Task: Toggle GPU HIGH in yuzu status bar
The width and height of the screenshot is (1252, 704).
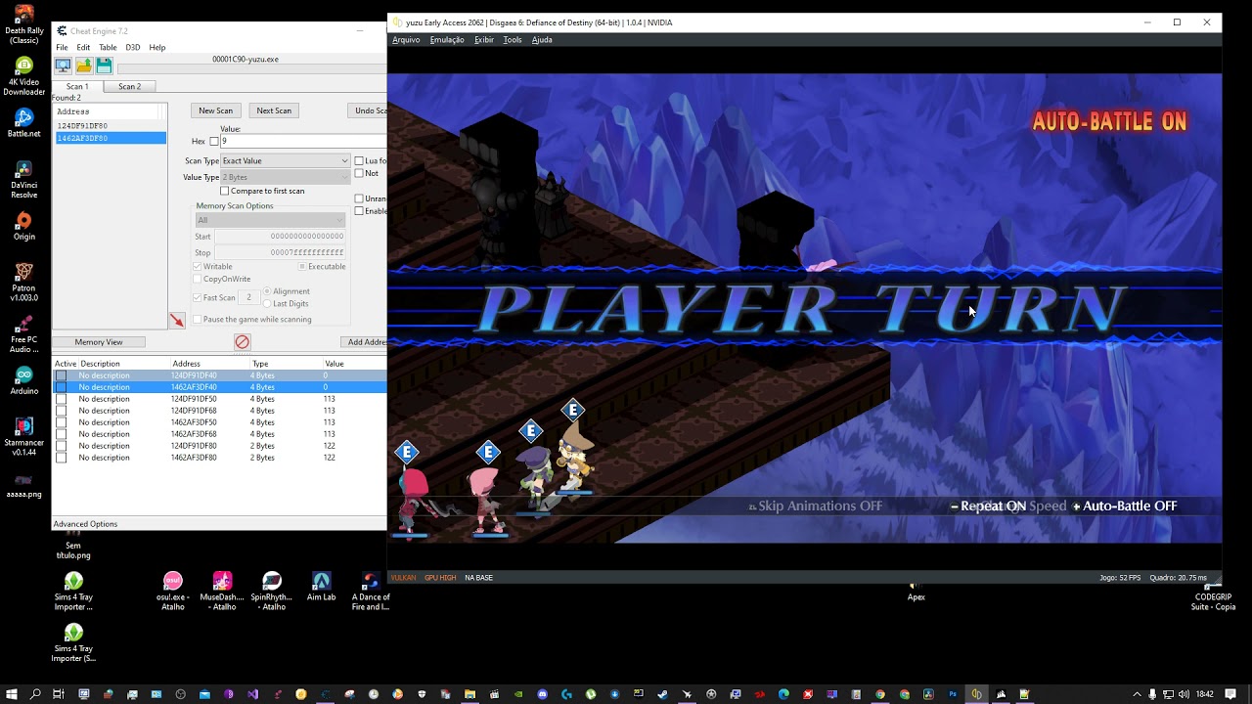Action: coord(440,578)
